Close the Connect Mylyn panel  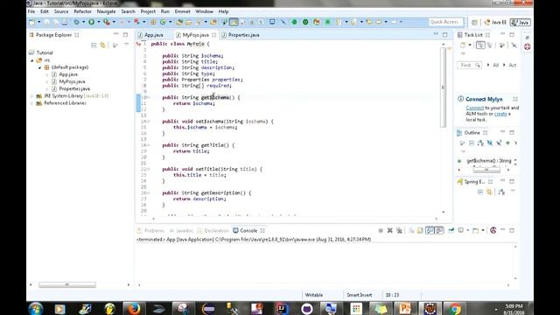pyautogui.click(x=515, y=99)
